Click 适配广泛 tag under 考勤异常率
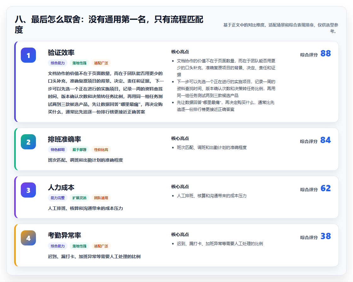This screenshot has width=353, height=282. (x=101, y=246)
